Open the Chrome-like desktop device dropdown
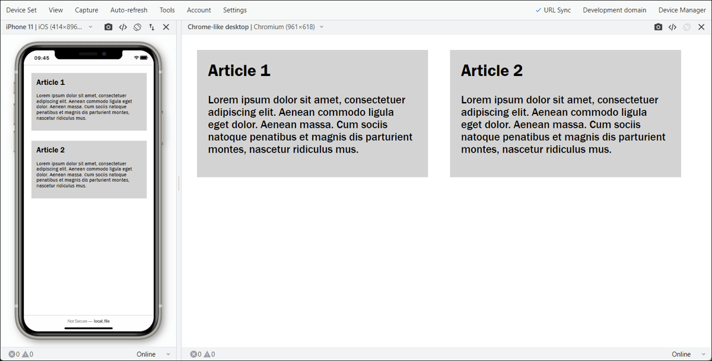 pyautogui.click(x=321, y=27)
